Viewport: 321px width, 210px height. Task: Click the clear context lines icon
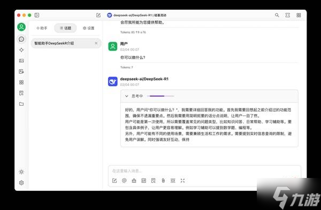pos(173,181)
